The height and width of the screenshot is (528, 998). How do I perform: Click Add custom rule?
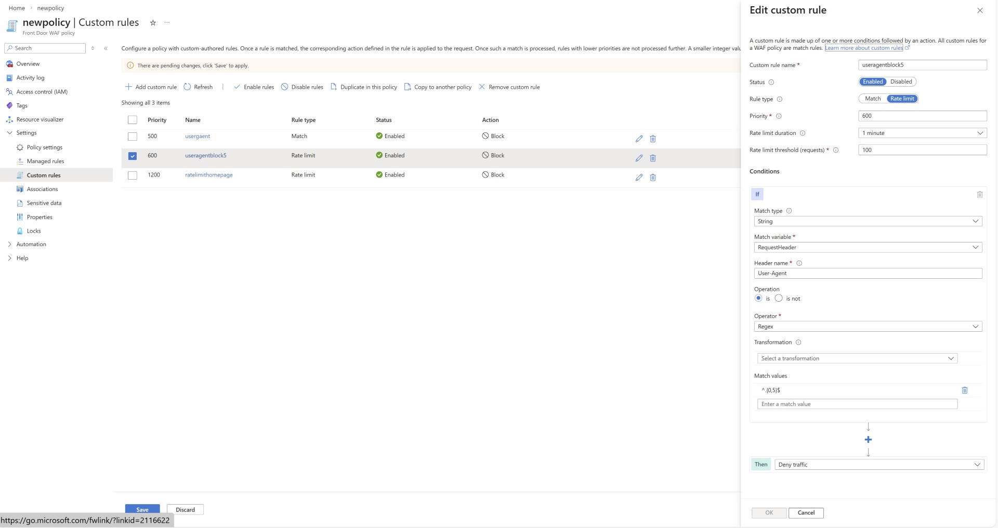[151, 87]
